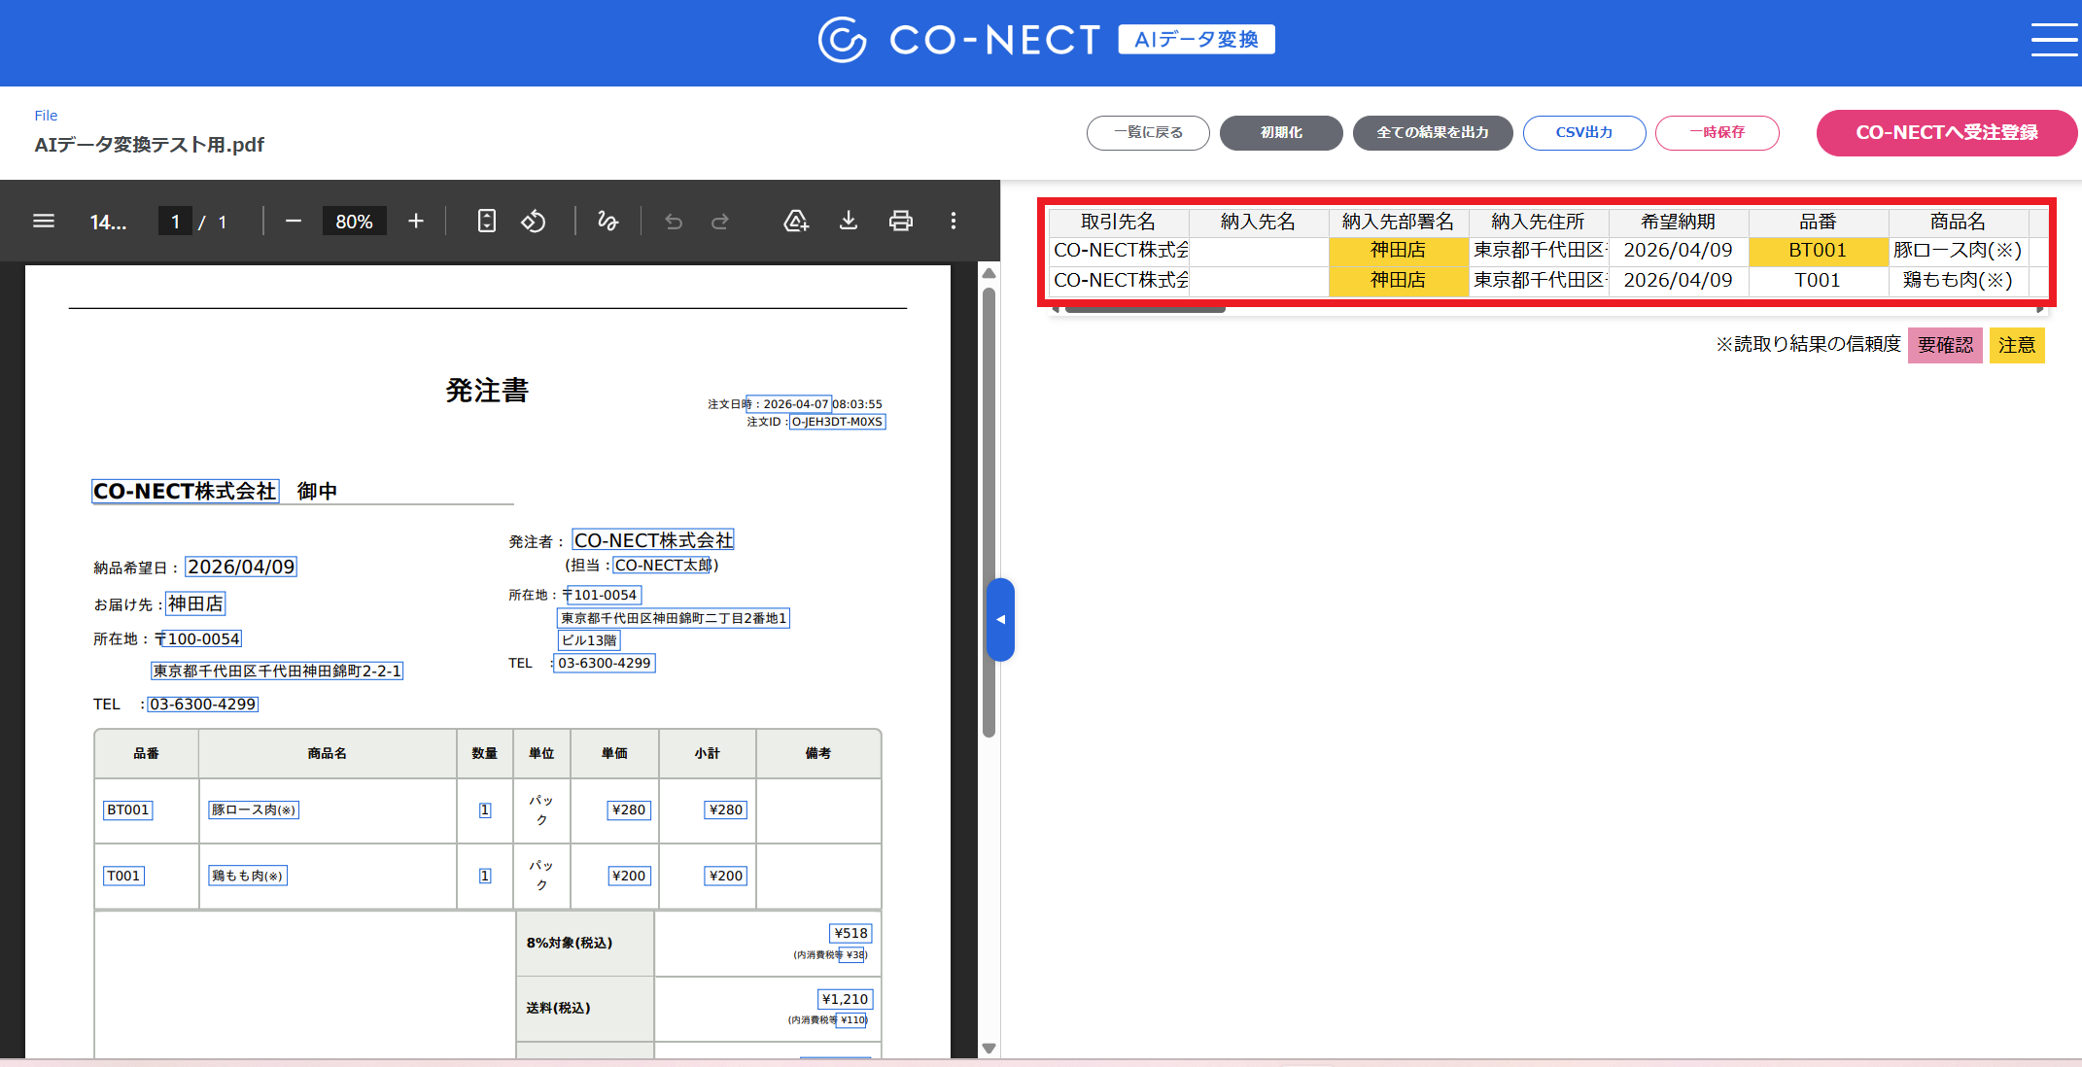Screen dimensions: 2082x1067
Task: Click the PDF page number field
Action: click(x=175, y=222)
